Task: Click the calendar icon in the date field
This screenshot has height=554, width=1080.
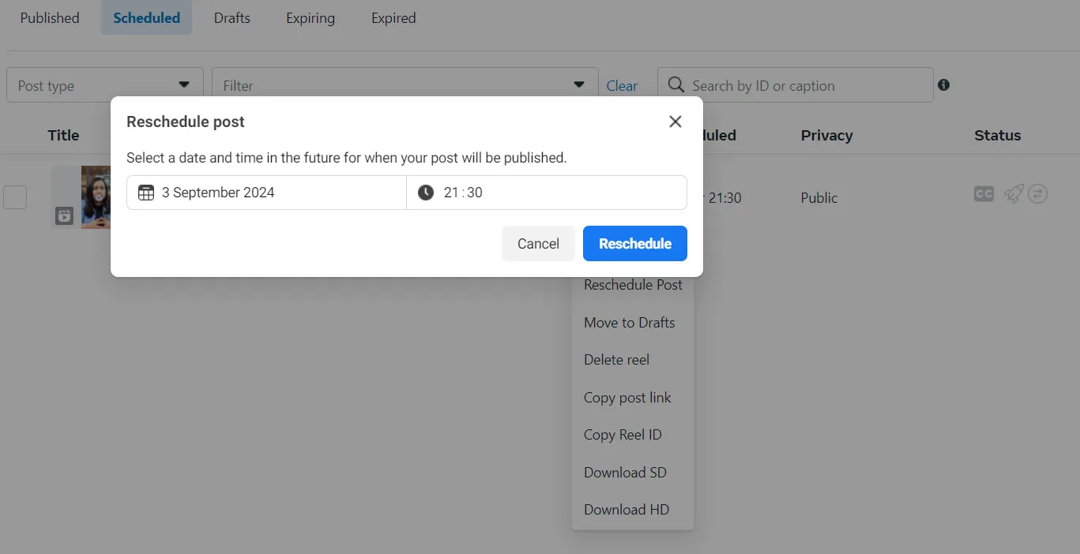Action: coord(145,192)
